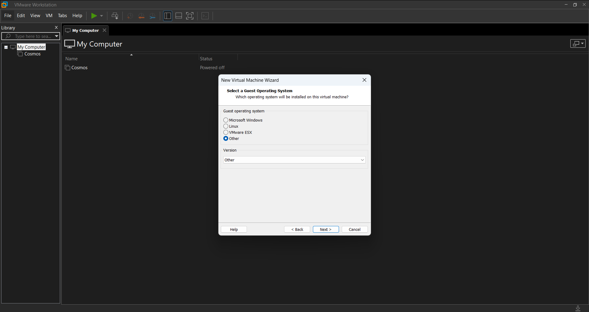Toggle the thumbnail bar view icon
The height and width of the screenshot is (312, 589).
(179, 16)
